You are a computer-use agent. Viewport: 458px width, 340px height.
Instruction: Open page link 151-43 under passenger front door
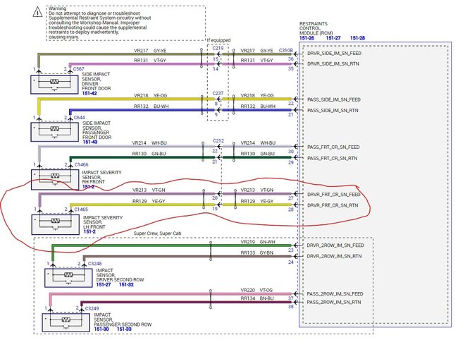pyautogui.click(x=90, y=142)
